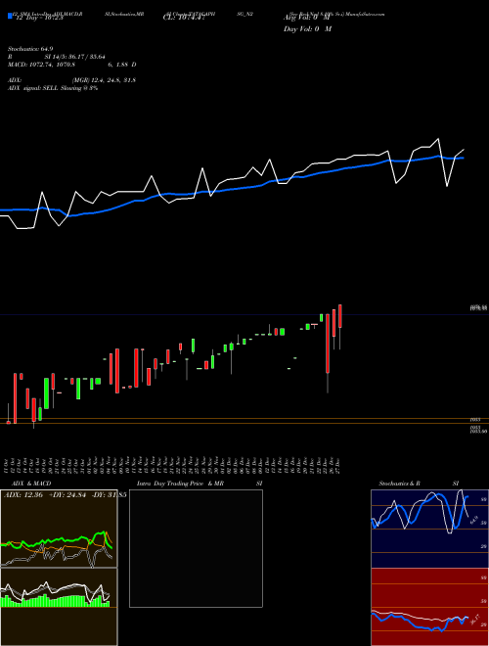The width and height of the screenshot is (489, 646).
Task: Click the blue 12-day SMA legend square
Action: click(x=11, y=17)
